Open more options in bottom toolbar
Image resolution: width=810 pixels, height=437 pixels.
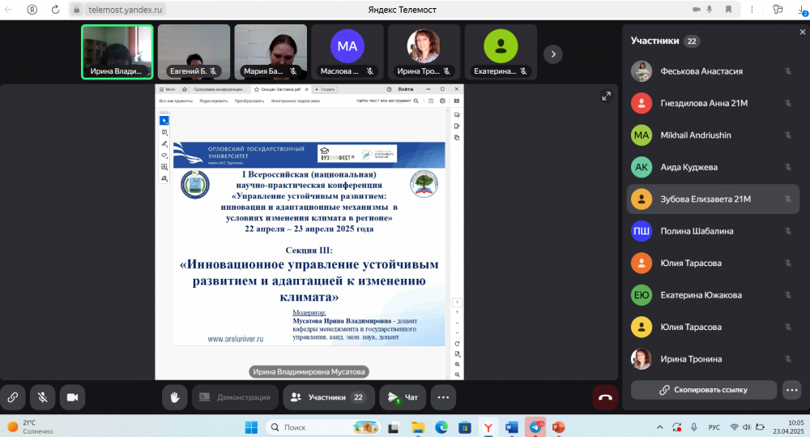pos(442,397)
